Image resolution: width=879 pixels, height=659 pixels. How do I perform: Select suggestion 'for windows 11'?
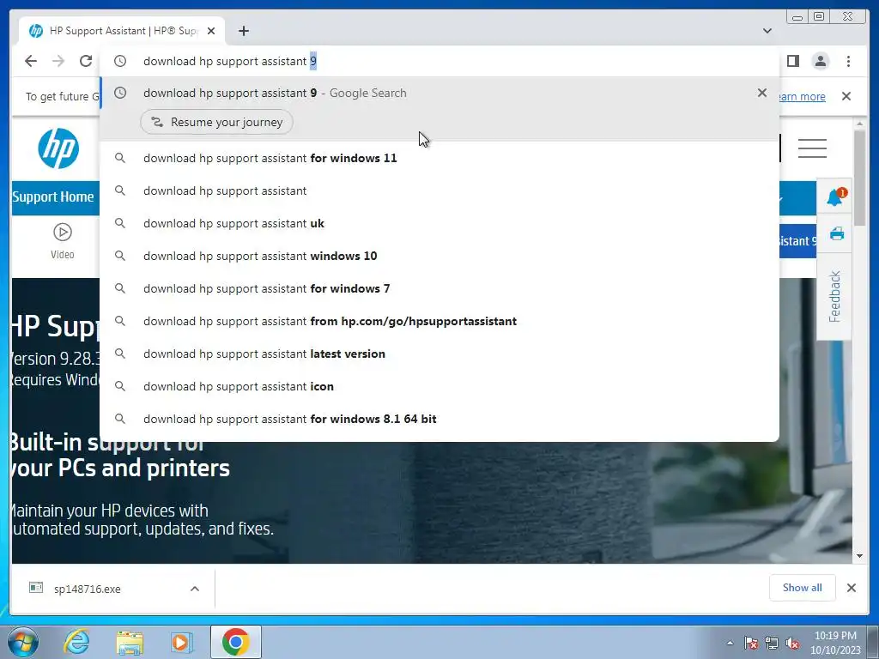tap(439, 158)
